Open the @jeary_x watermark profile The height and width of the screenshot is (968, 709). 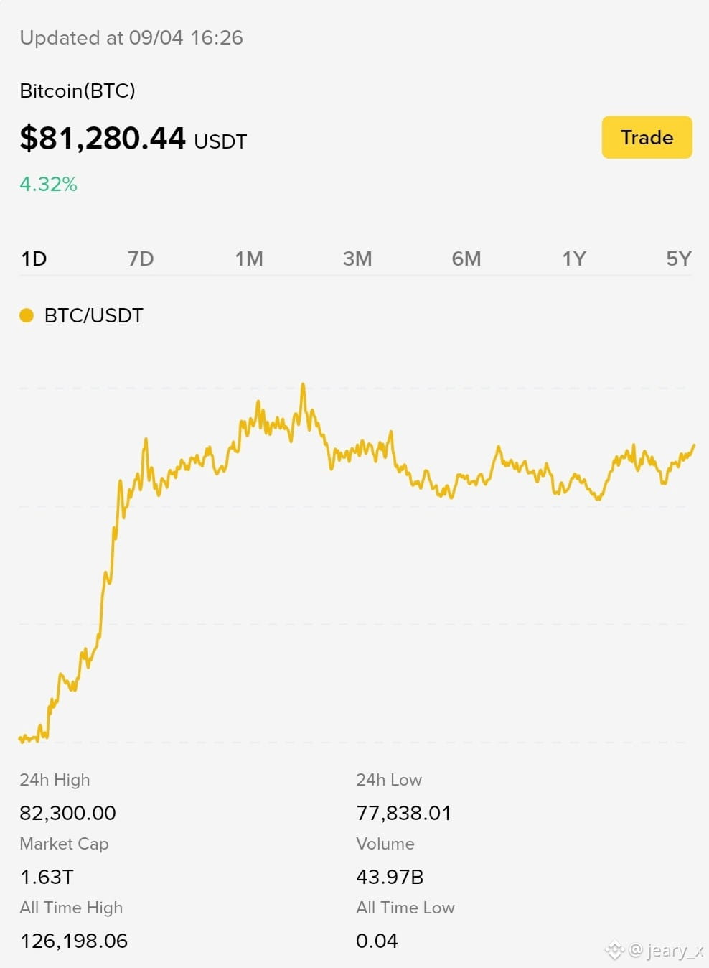tap(667, 951)
